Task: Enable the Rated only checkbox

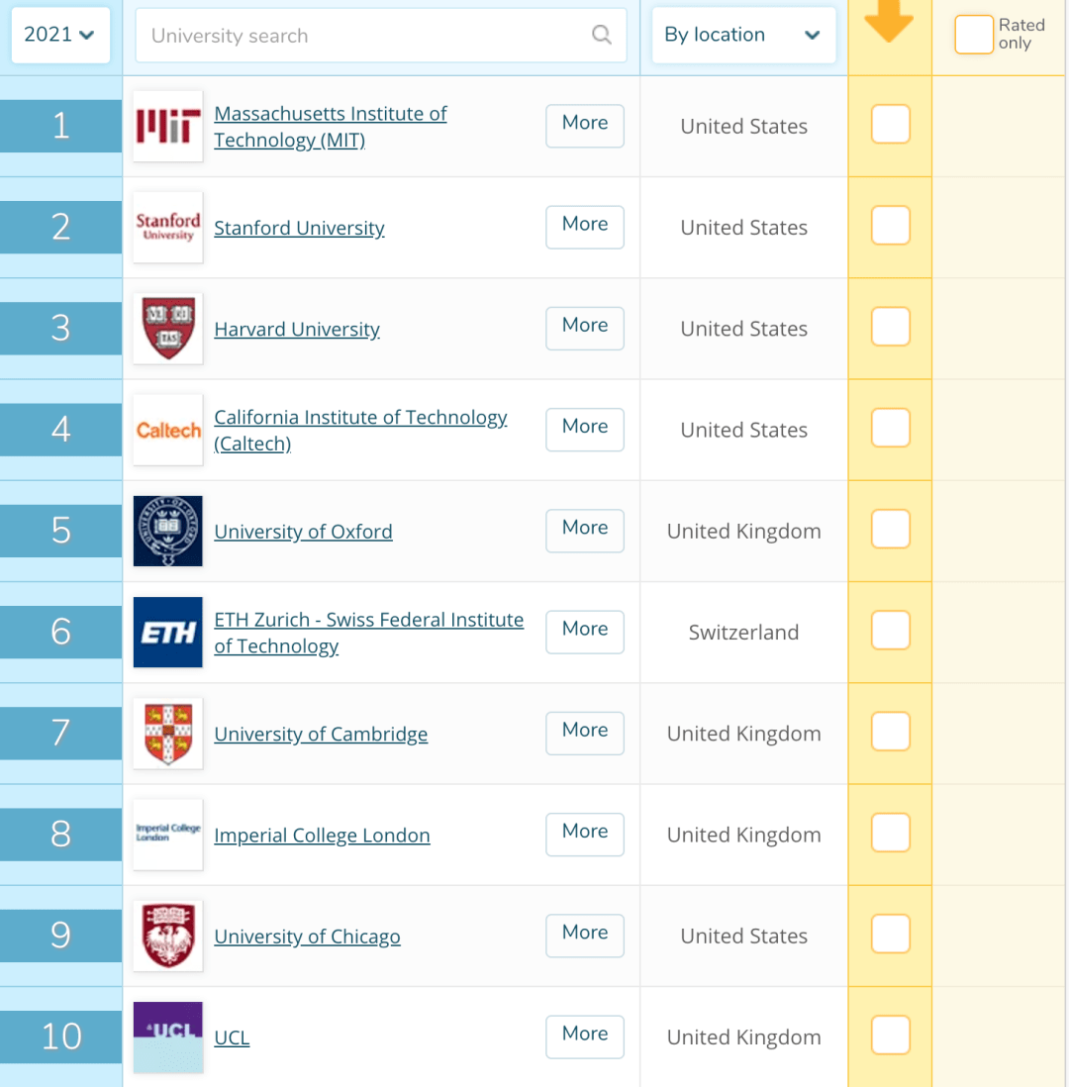Action: click(x=974, y=35)
